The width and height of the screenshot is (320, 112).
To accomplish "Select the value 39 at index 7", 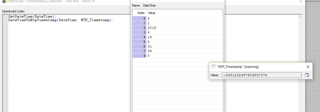I will coord(150,51).
